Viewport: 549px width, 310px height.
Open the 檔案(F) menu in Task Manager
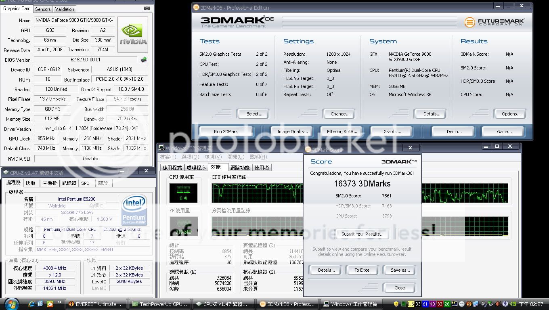[x=168, y=157]
